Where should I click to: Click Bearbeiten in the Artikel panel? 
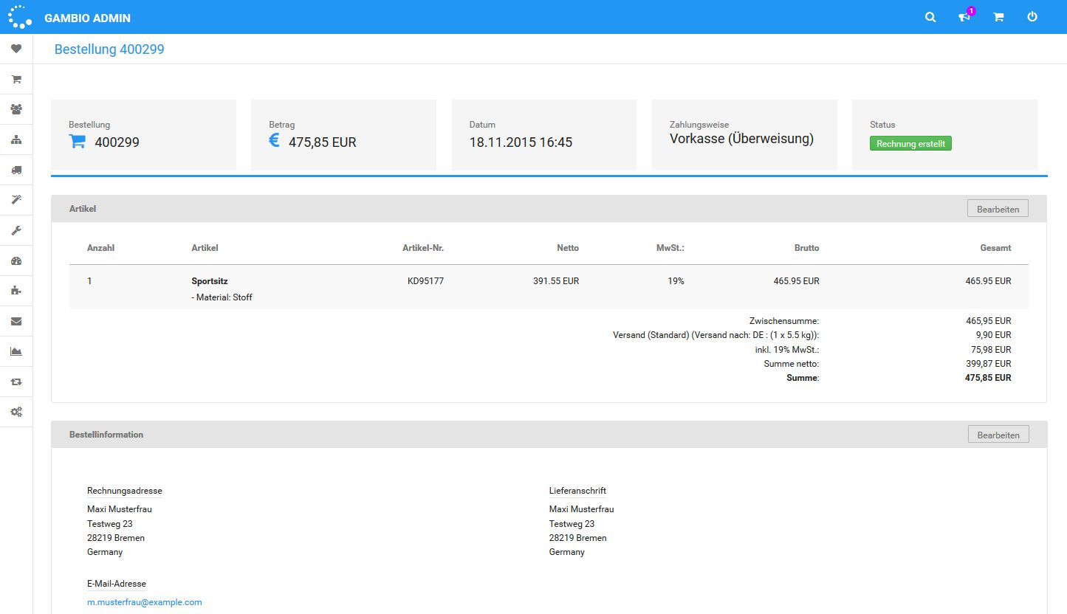point(997,209)
